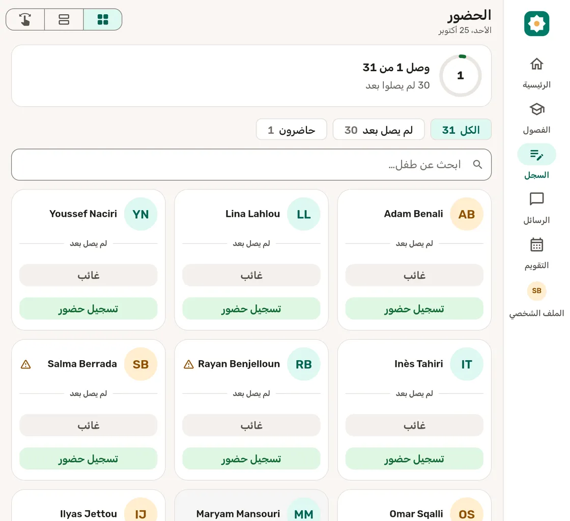Click the LL avatar of Lina Lahlou
The width and height of the screenshot is (570, 521).
click(303, 214)
